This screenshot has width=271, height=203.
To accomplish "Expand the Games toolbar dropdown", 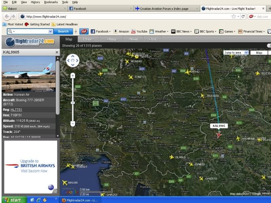I will pyautogui.click(x=234, y=31).
